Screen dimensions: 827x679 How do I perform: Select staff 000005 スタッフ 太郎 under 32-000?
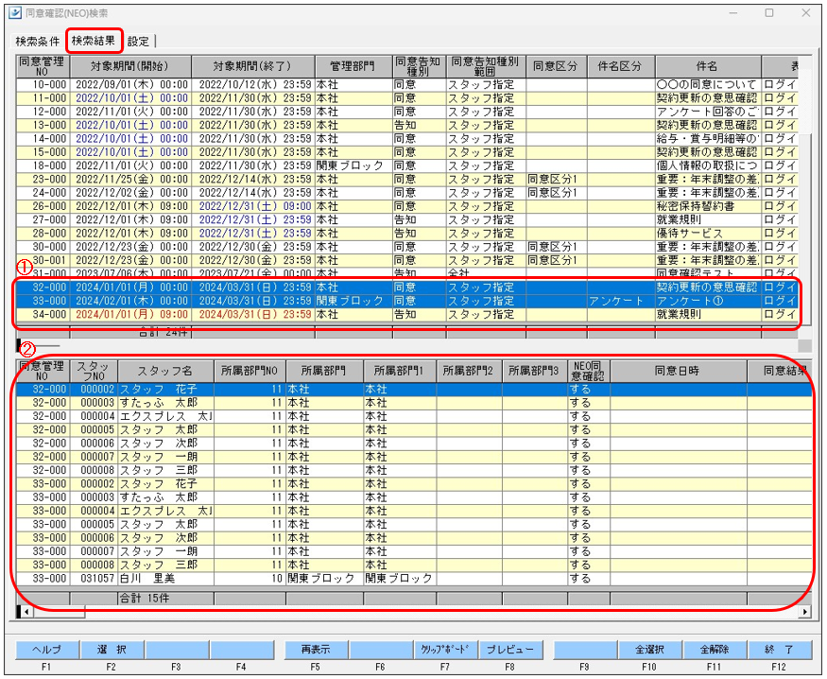point(414,430)
